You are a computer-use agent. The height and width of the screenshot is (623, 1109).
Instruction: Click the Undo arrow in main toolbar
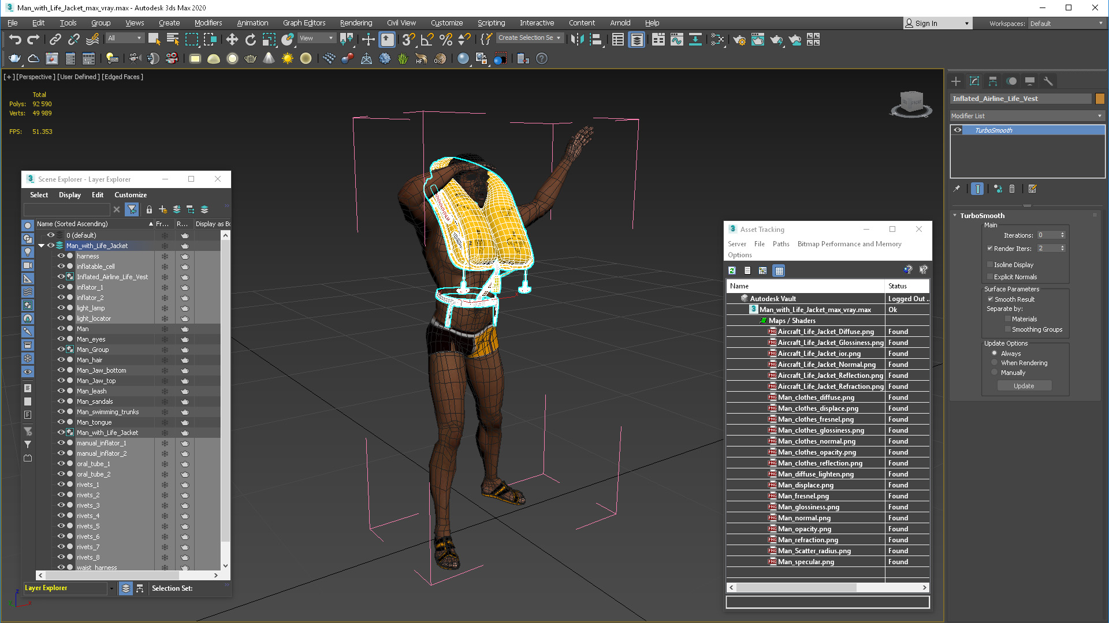[x=15, y=39]
